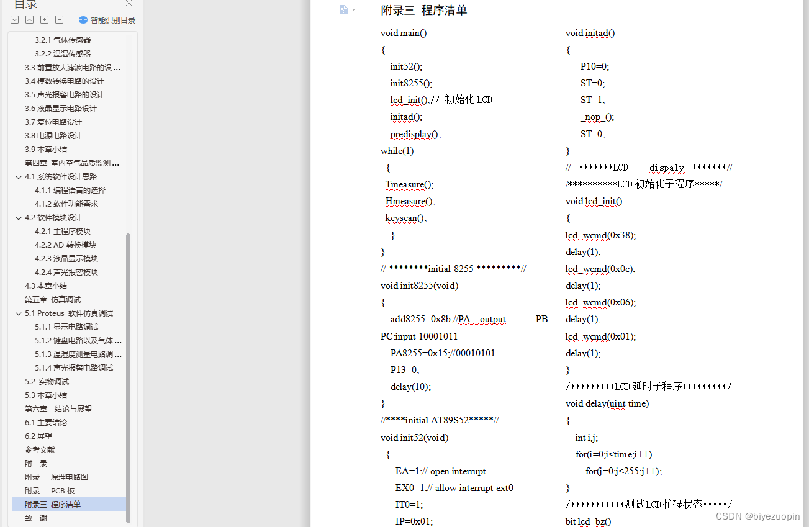Click the collapse-all up-arrow icon in 目录 panel
Screen dimensions: 809x527
pos(30,20)
